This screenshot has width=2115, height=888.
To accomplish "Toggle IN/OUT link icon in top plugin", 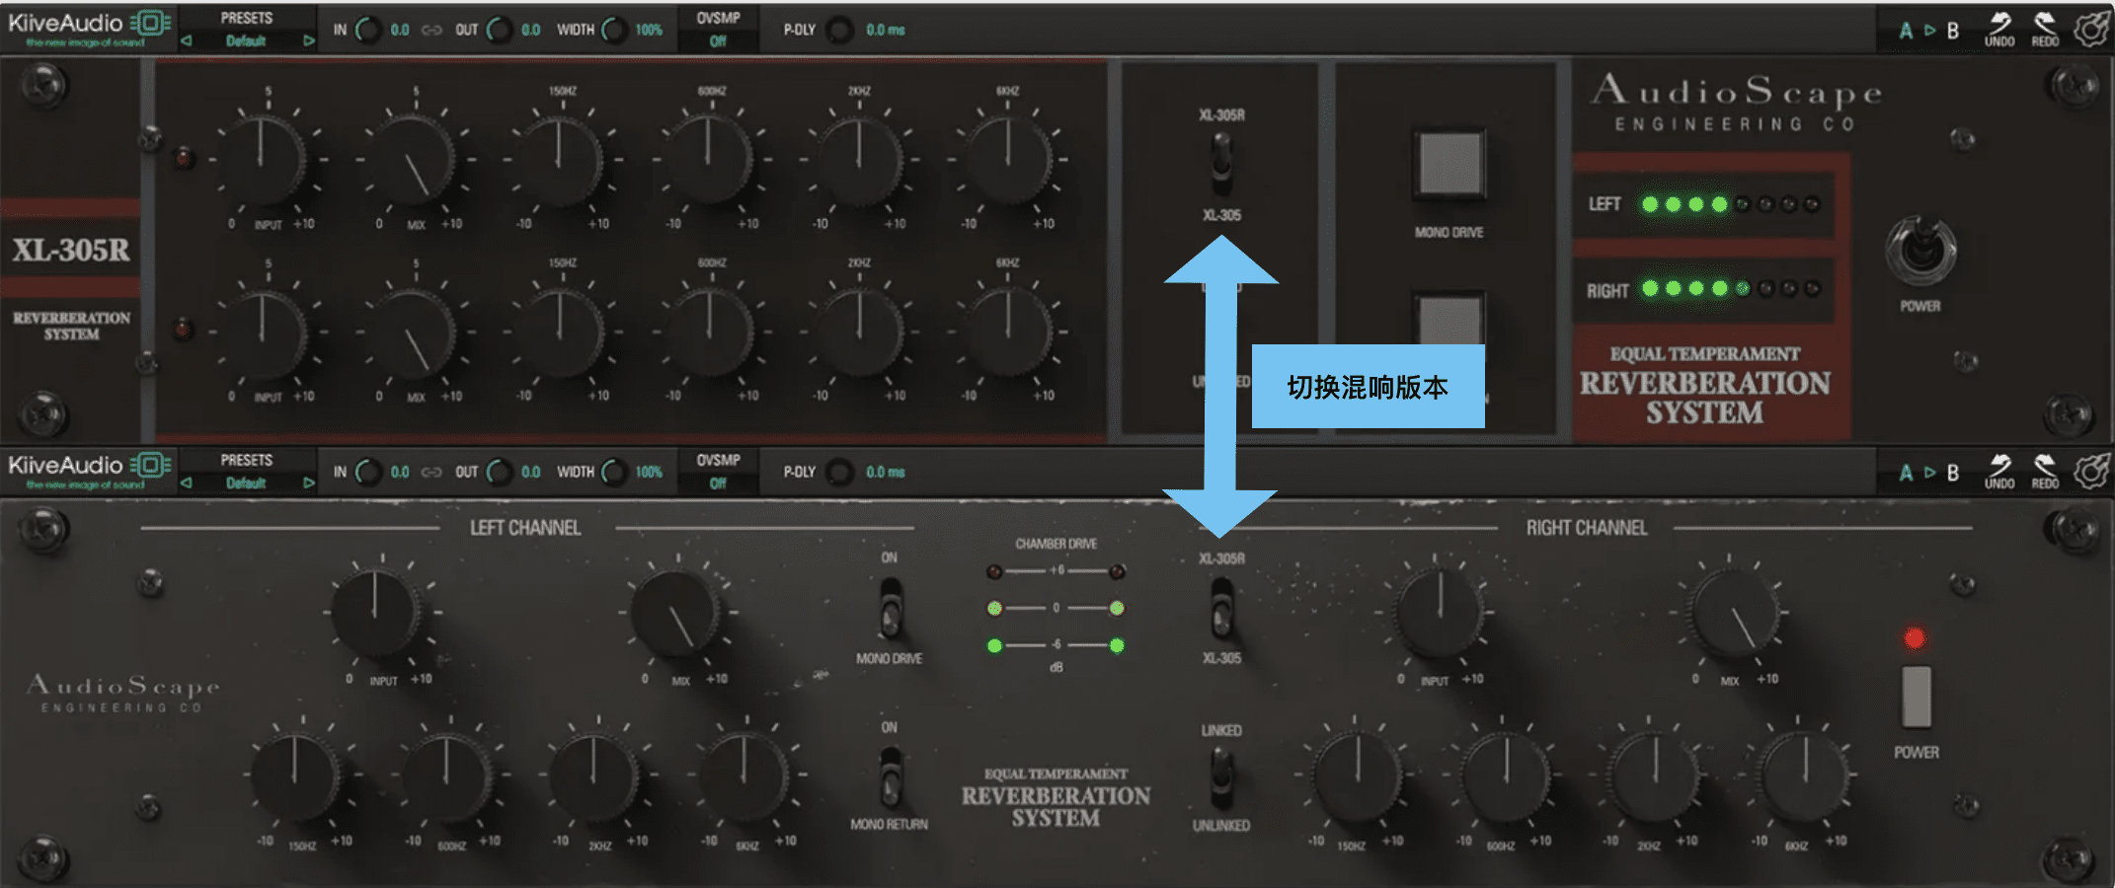I will click(x=431, y=30).
